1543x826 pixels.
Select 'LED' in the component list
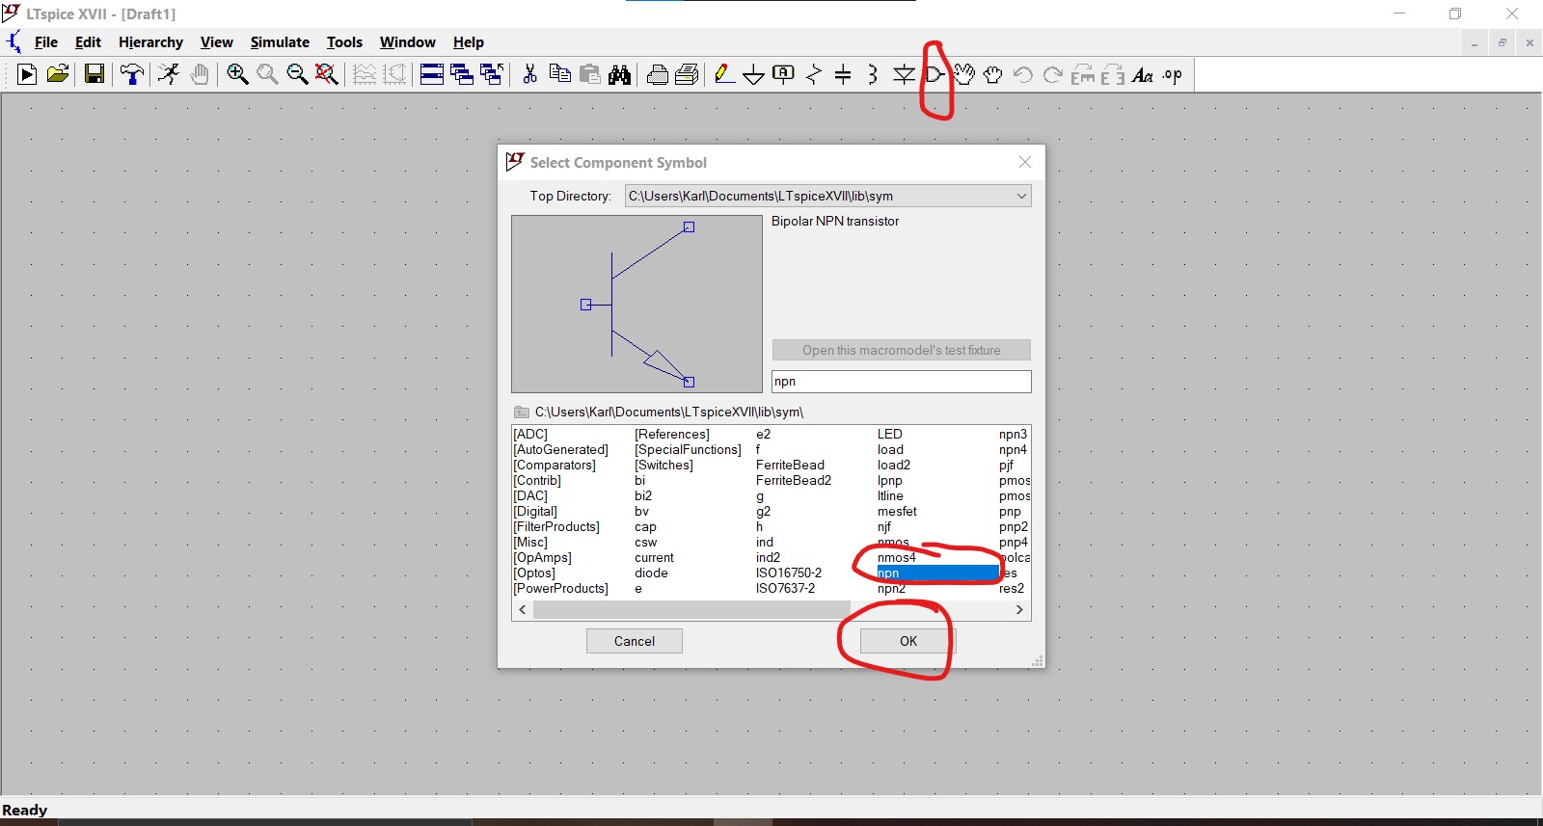[x=890, y=434]
